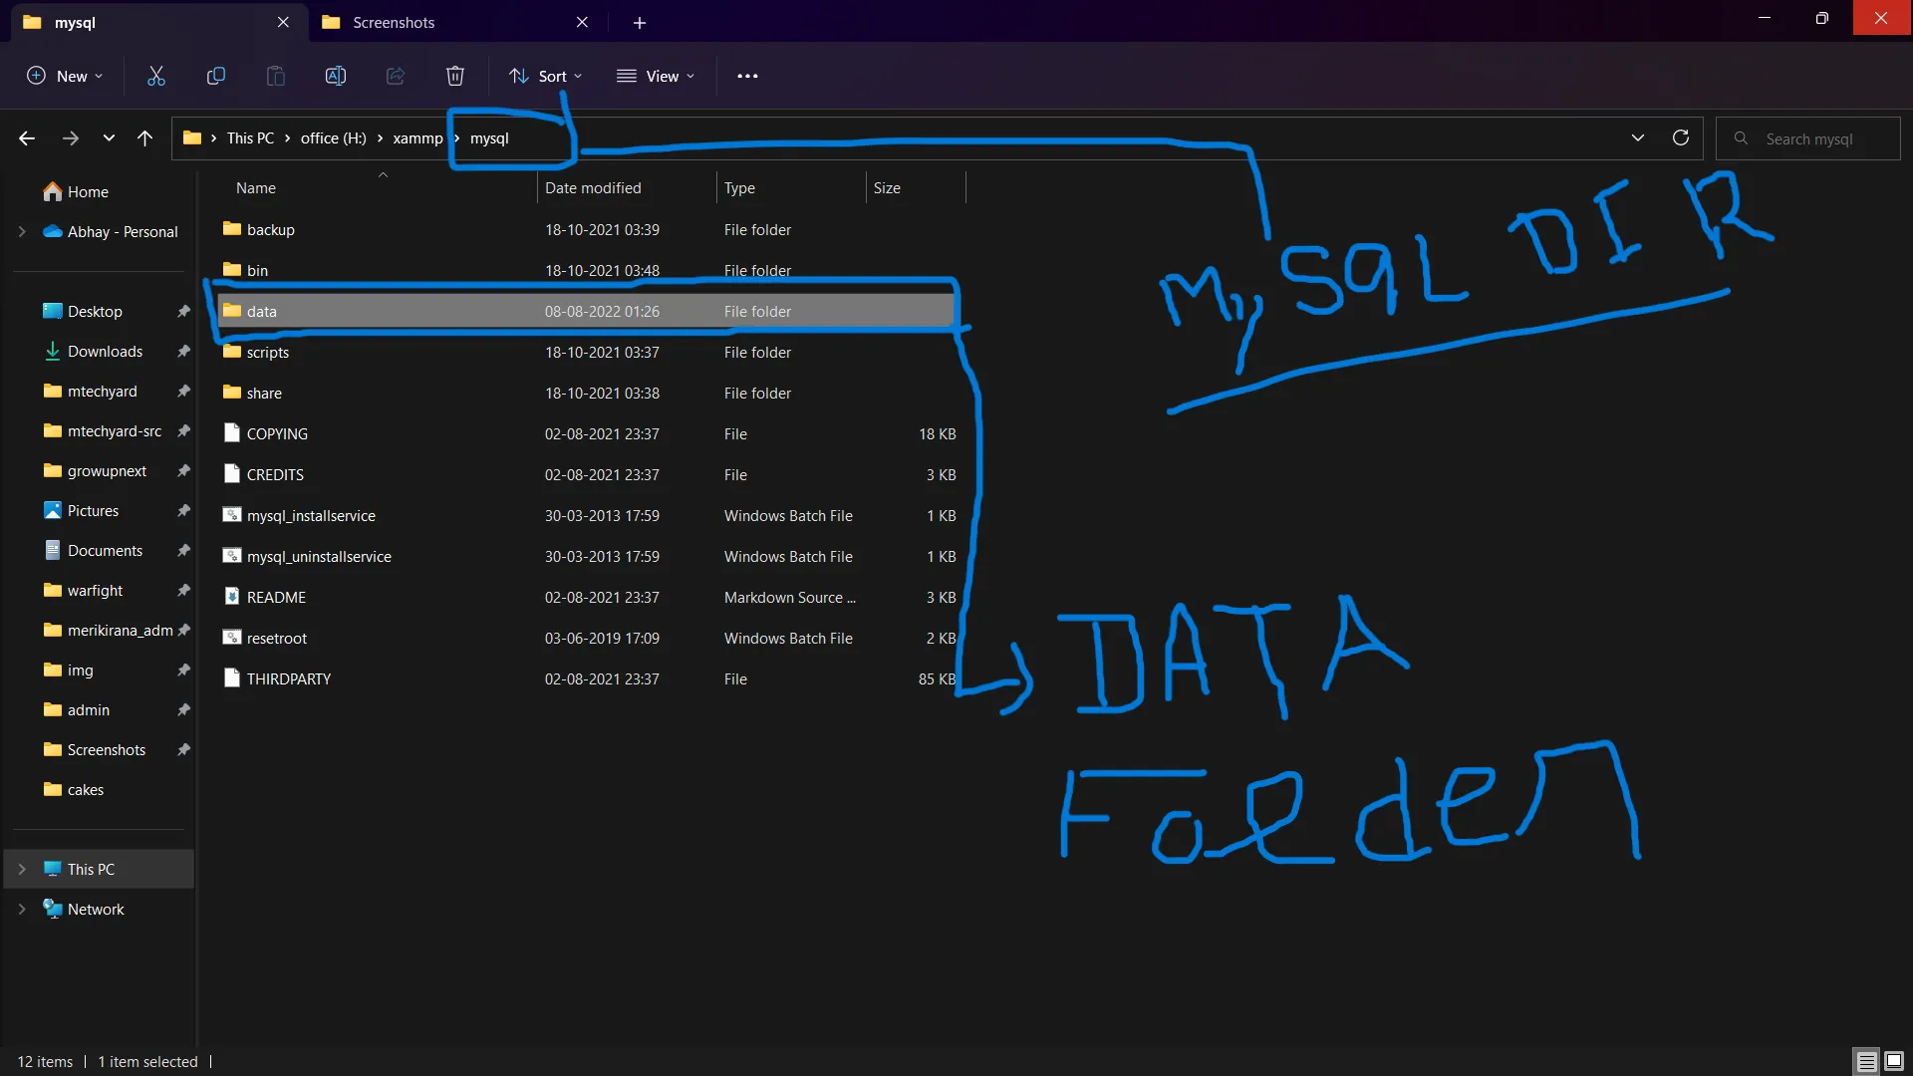The width and height of the screenshot is (1913, 1076).
Task: Navigate back with the Back arrow
Action: [27, 138]
